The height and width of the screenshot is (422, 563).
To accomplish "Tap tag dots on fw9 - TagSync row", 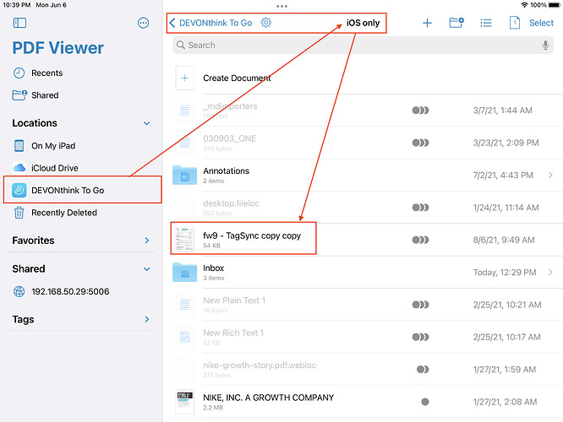I will click(420, 240).
